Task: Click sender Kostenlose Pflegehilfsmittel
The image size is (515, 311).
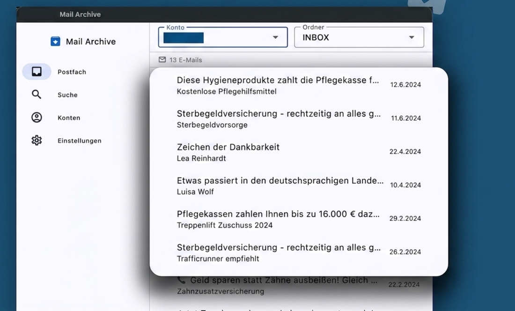Action: 227,92
